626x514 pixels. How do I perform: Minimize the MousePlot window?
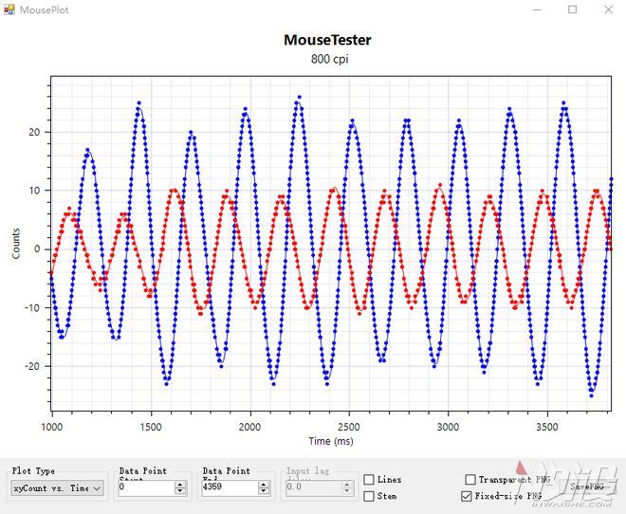coord(537,9)
